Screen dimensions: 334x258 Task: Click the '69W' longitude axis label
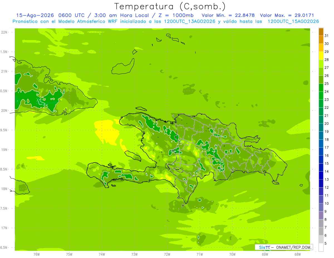[x=265, y=254]
